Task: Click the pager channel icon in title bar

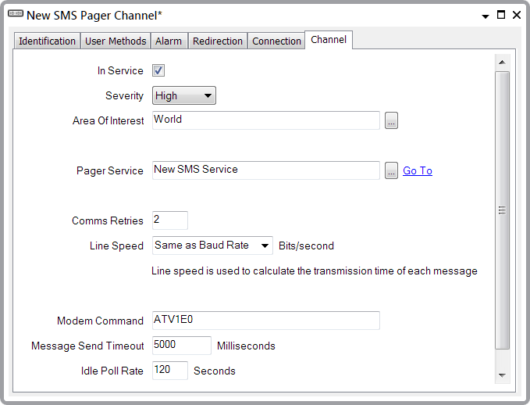Action: [x=15, y=15]
